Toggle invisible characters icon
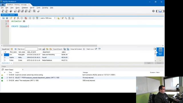 (x=69, y=18)
